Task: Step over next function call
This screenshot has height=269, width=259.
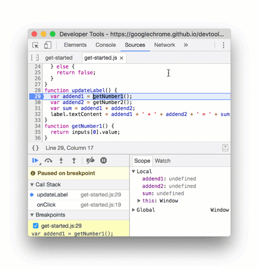Action: tap(48, 160)
